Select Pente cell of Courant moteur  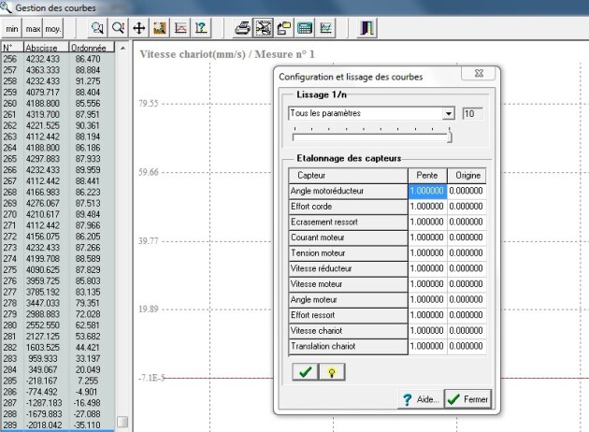pyautogui.click(x=427, y=238)
